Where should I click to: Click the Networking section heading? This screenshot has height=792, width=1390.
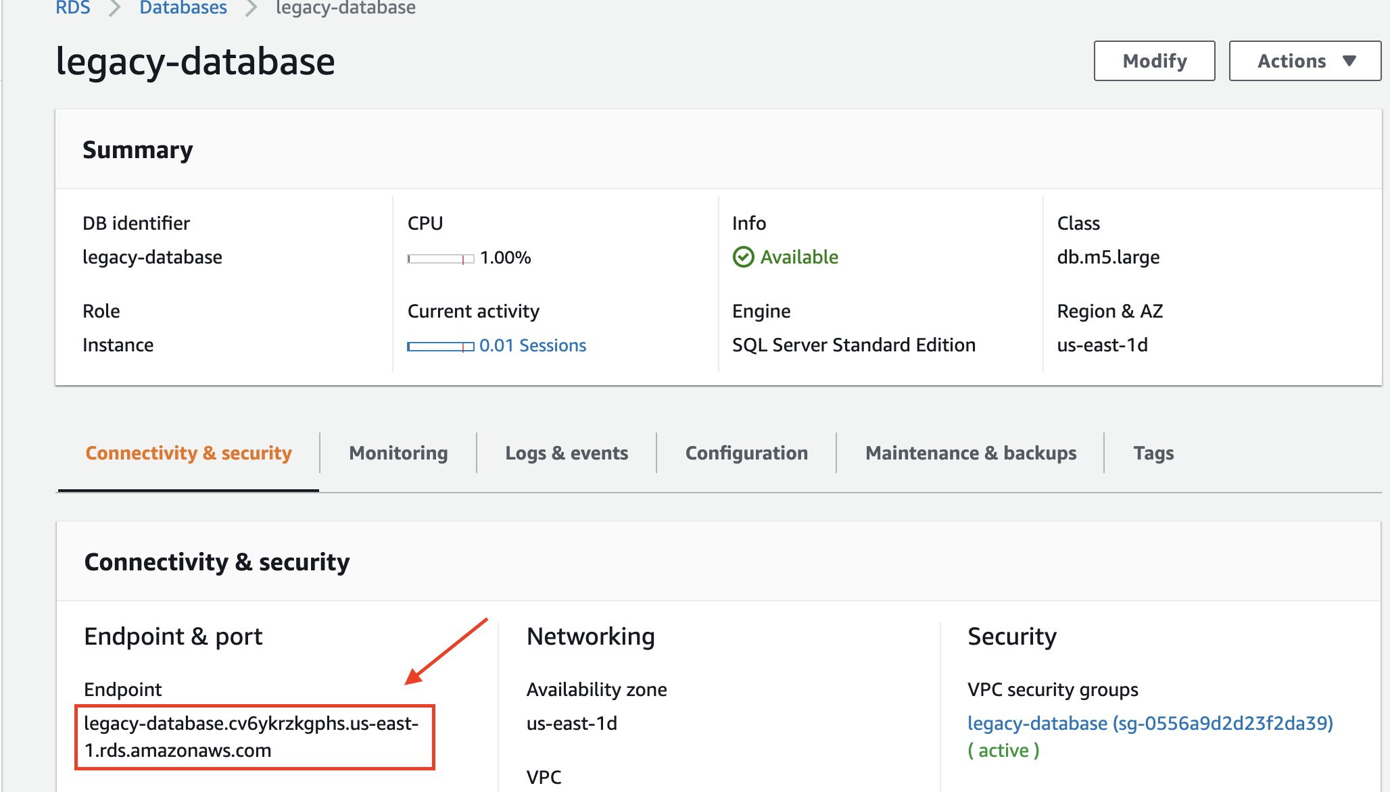click(590, 637)
